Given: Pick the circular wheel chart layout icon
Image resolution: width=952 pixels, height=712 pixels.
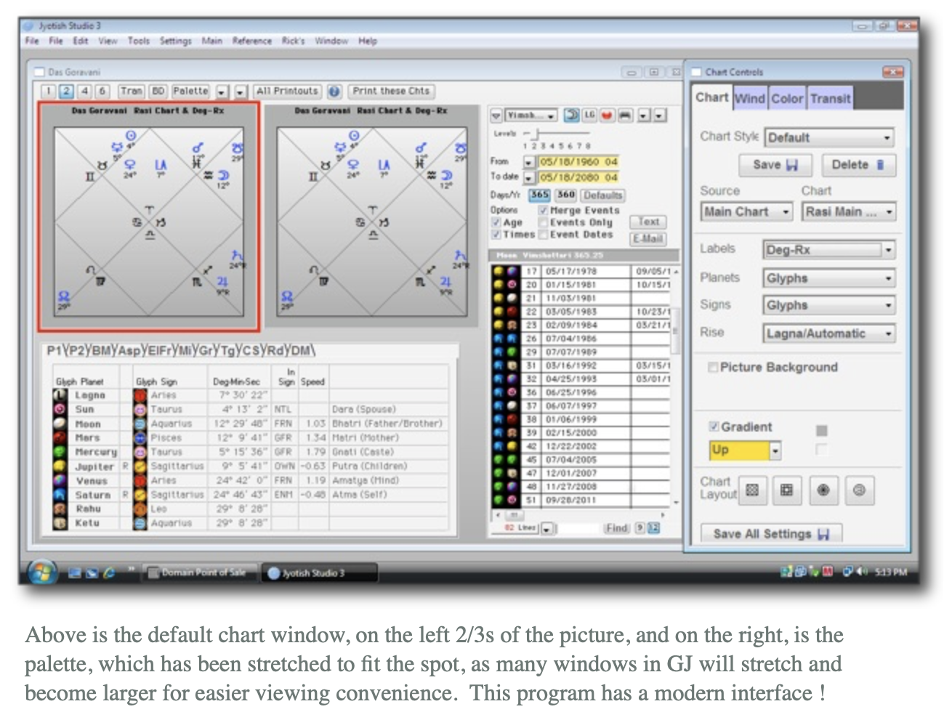Looking at the screenshot, I should pyautogui.click(x=823, y=490).
